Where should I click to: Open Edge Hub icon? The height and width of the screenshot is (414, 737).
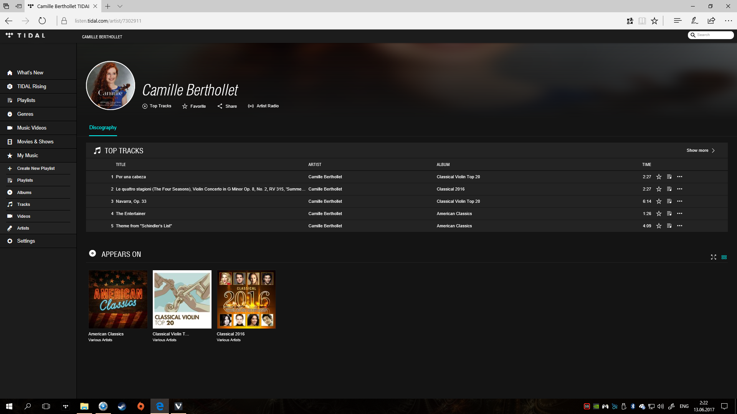[678, 21]
